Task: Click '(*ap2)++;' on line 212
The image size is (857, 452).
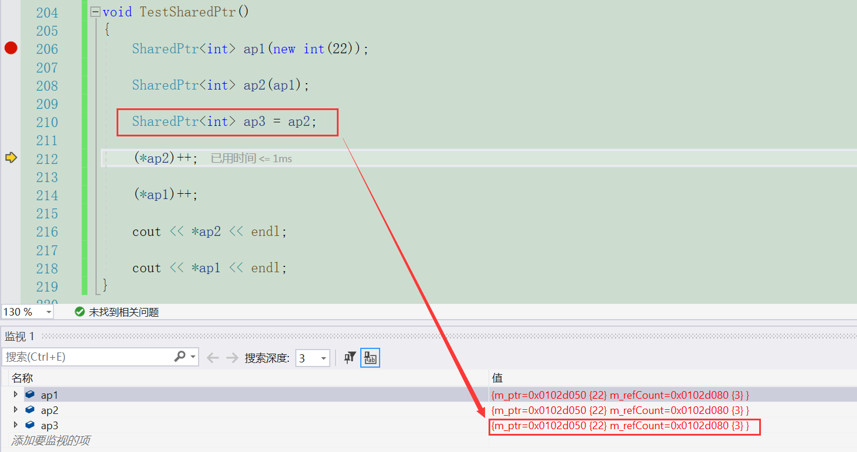Action: [x=166, y=158]
